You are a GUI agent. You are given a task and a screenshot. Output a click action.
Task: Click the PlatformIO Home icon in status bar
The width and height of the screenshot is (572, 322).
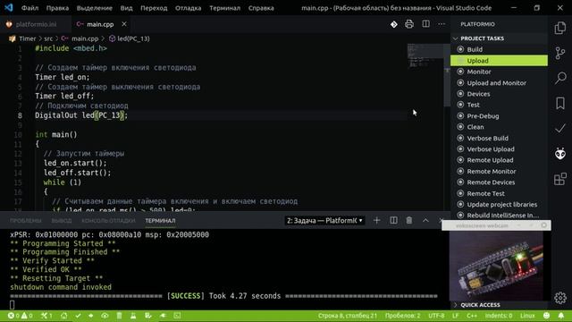click(63, 316)
